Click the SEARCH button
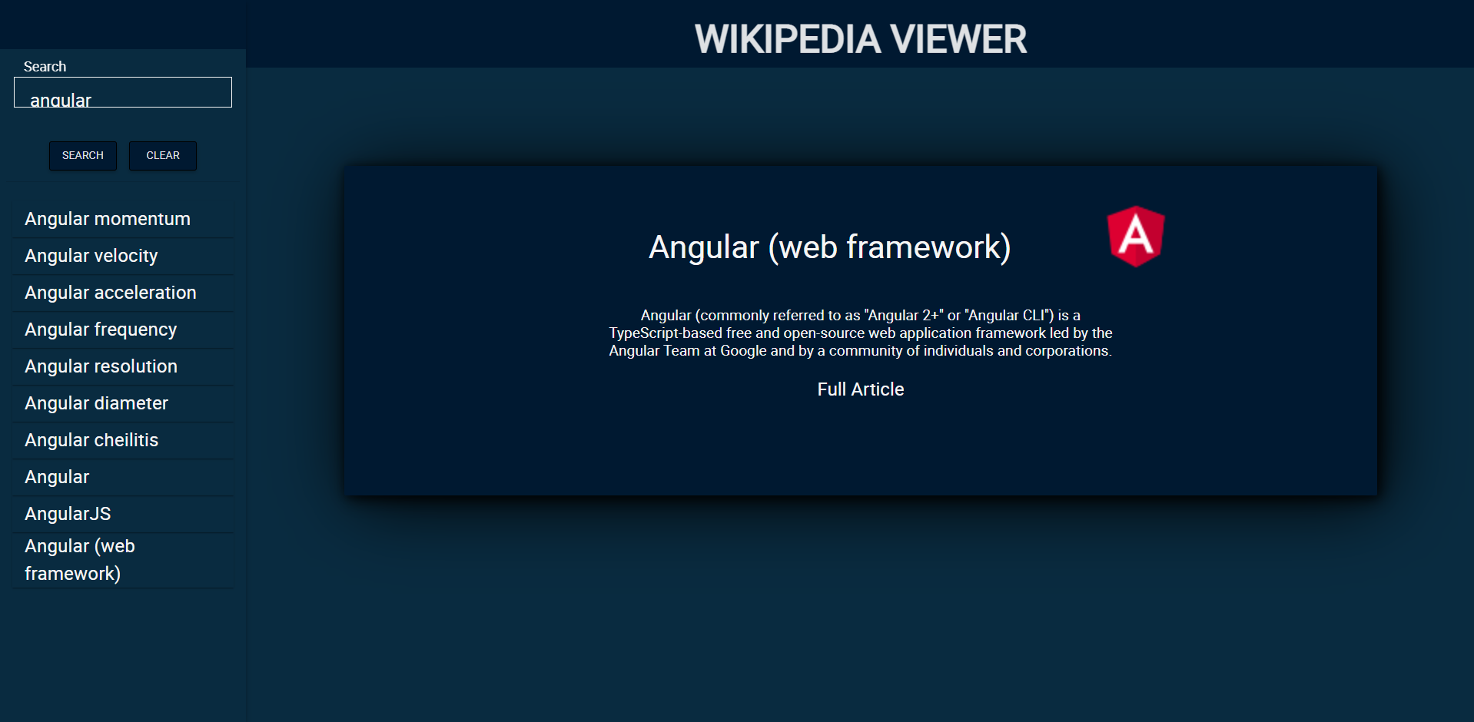 83,155
